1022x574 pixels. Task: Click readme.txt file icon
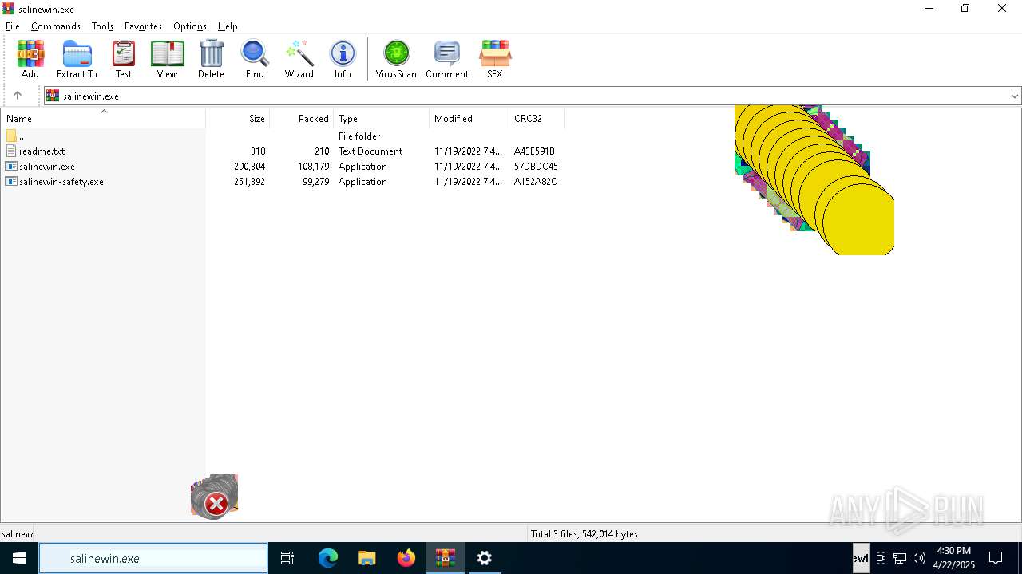click(11, 151)
